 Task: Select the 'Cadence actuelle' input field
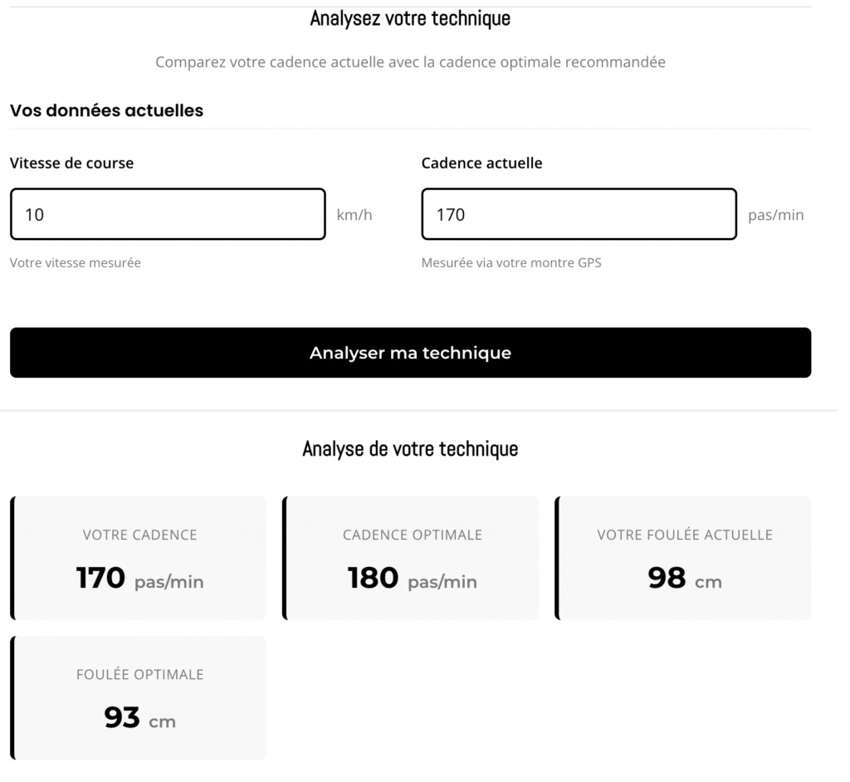(579, 213)
